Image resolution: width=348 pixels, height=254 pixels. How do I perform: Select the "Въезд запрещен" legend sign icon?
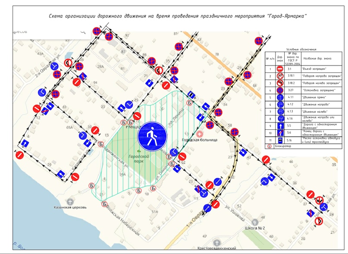point(279,68)
